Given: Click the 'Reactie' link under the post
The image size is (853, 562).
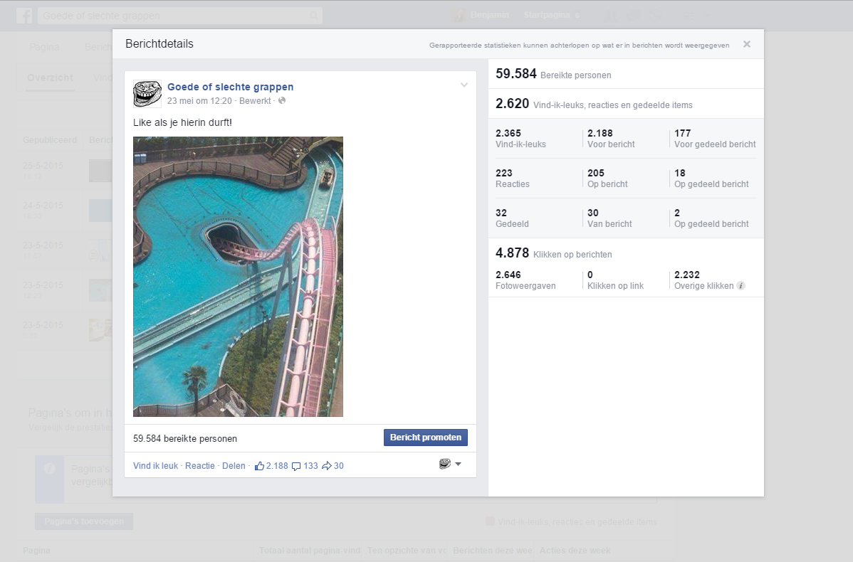Looking at the screenshot, I should point(199,466).
